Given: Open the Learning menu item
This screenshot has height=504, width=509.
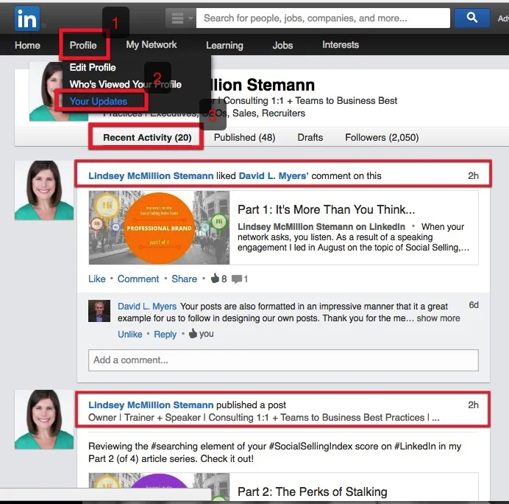Looking at the screenshot, I should [224, 45].
